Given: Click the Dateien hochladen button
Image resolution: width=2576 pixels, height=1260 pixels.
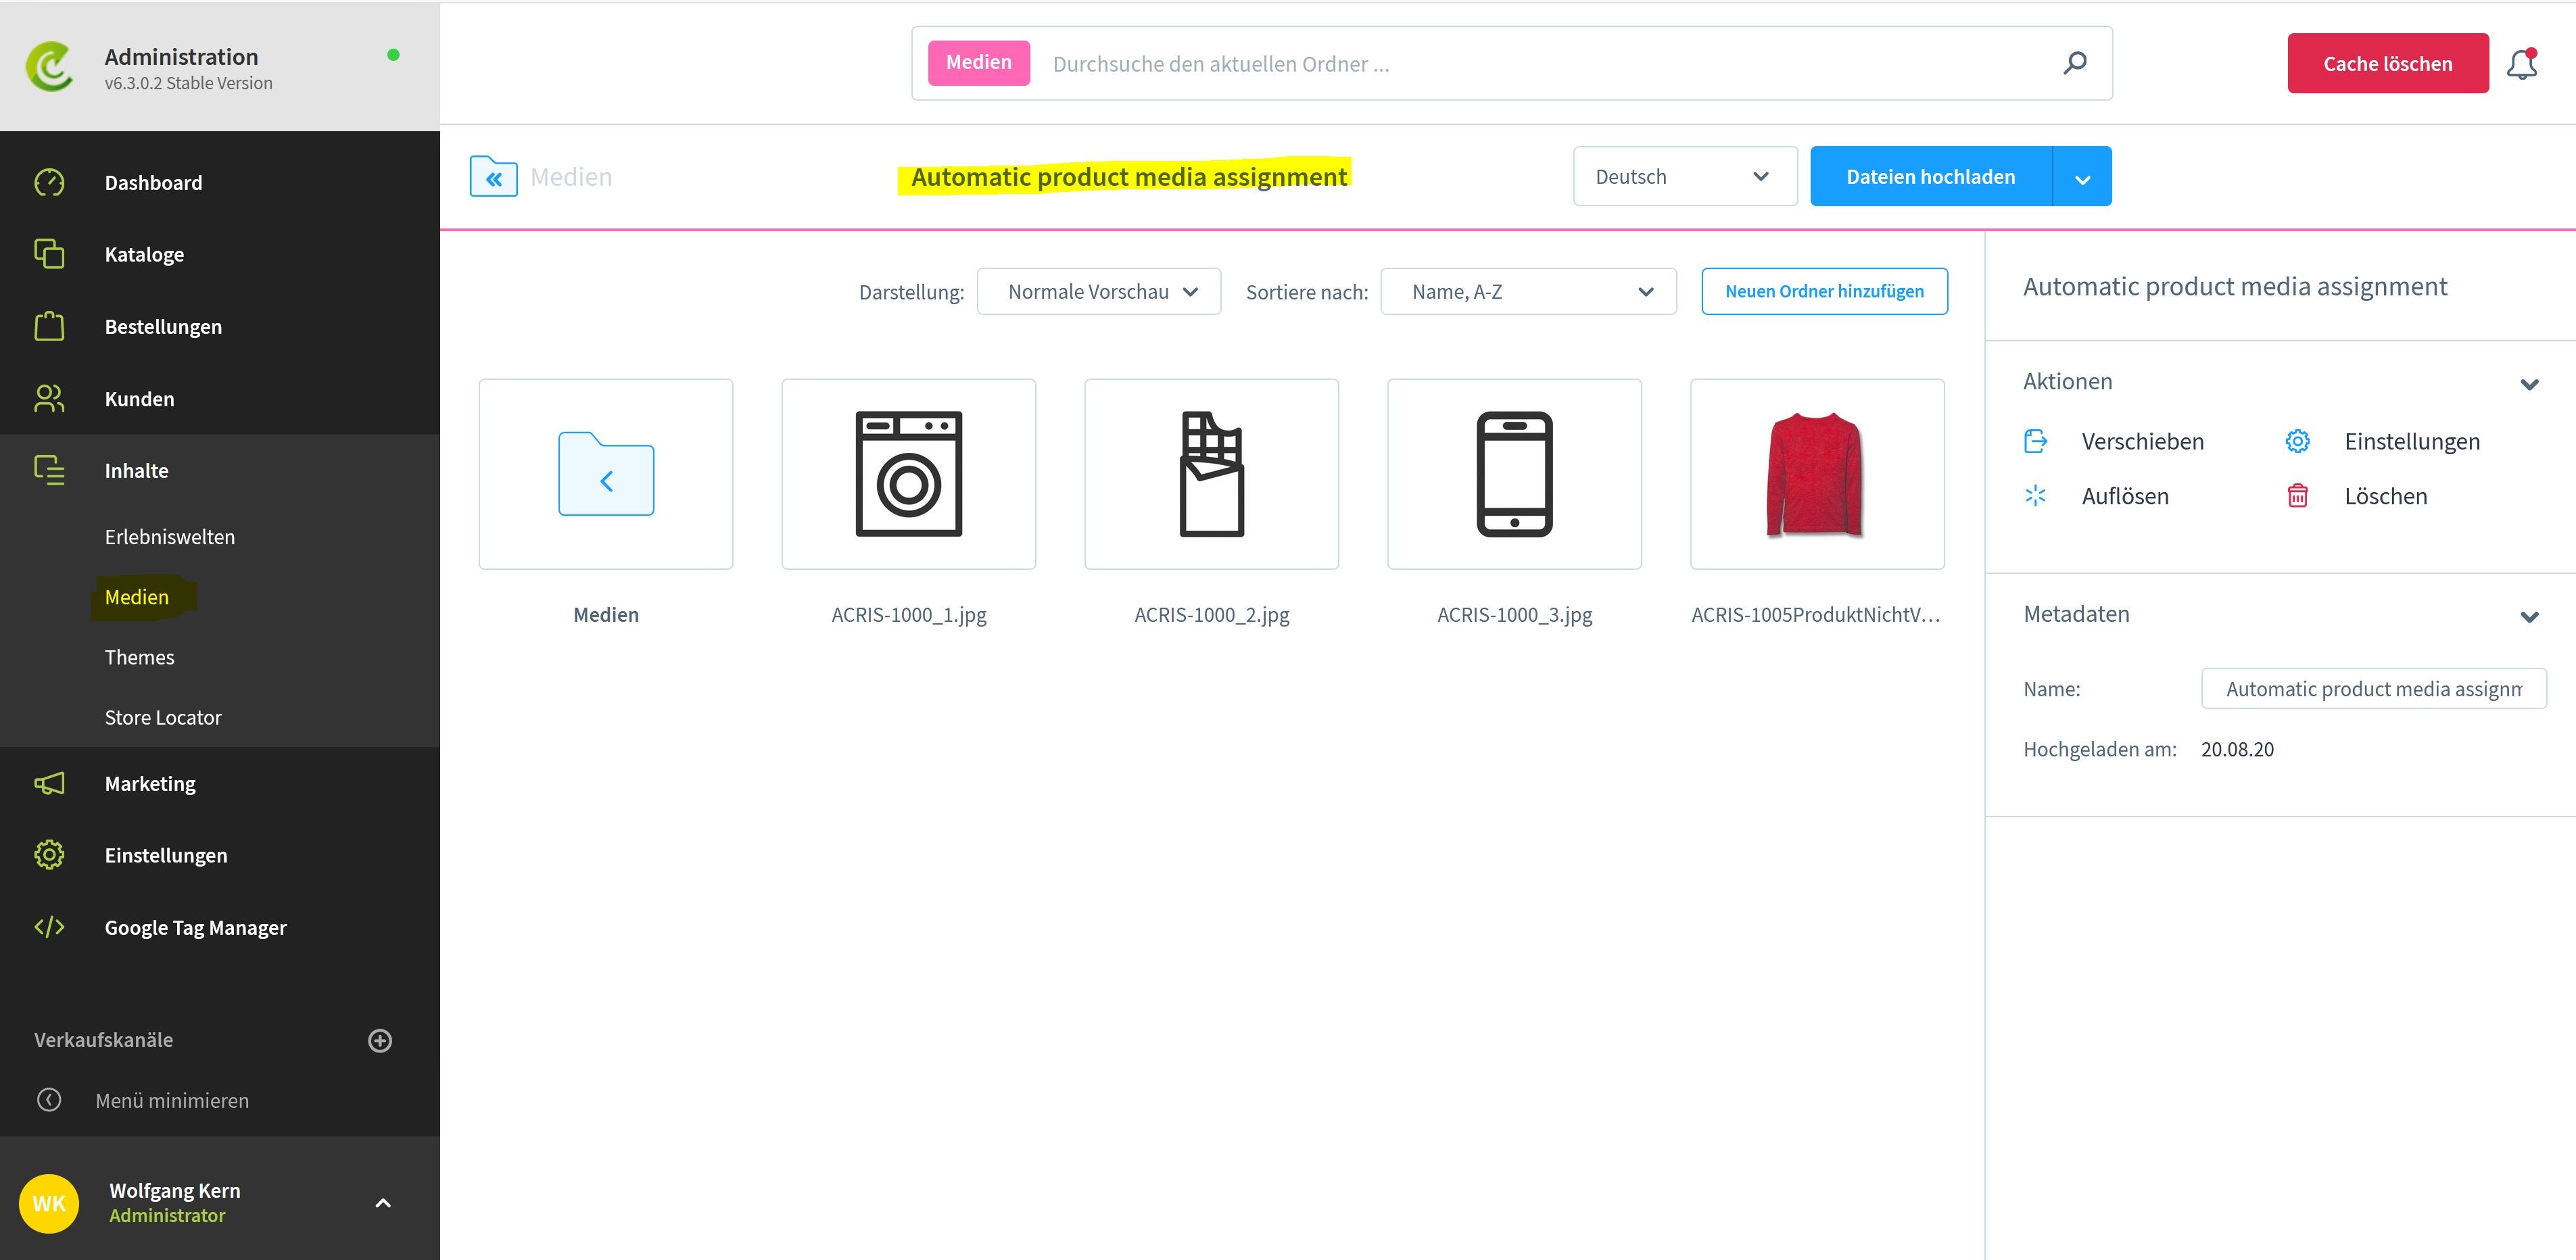Looking at the screenshot, I should pos(1931,176).
